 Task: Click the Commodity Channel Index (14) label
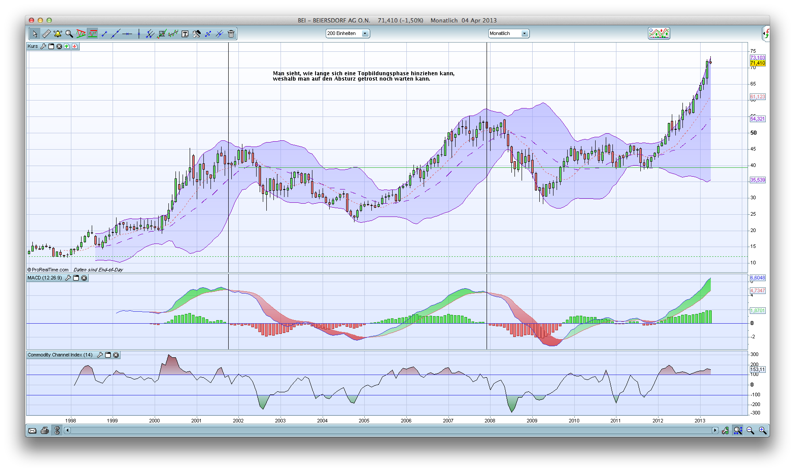pyautogui.click(x=60, y=355)
